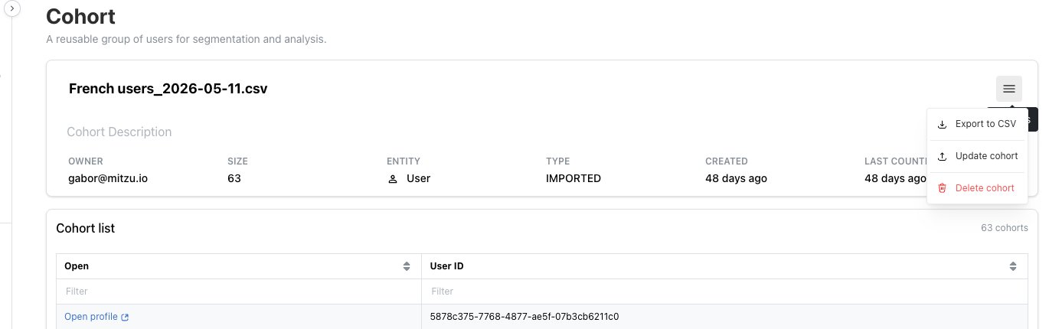Edit the Cohort Description field
The height and width of the screenshot is (329, 1049).
119,132
